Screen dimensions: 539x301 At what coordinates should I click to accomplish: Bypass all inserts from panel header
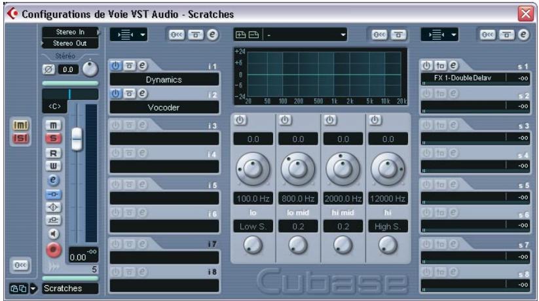tap(196, 35)
